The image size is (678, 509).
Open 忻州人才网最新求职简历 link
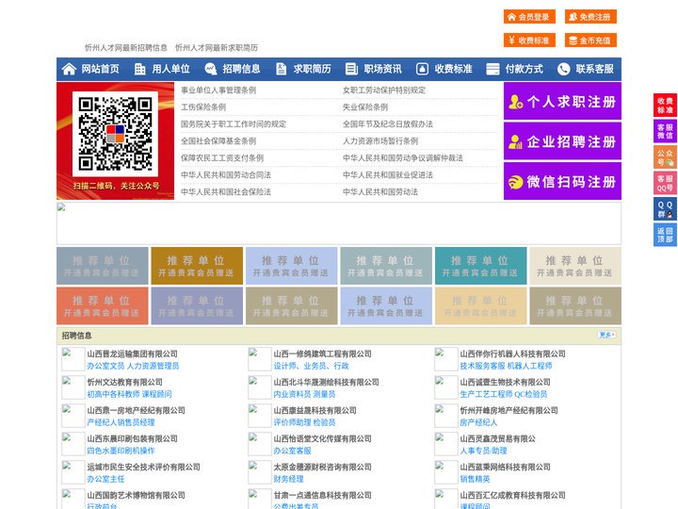pos(217,48)
